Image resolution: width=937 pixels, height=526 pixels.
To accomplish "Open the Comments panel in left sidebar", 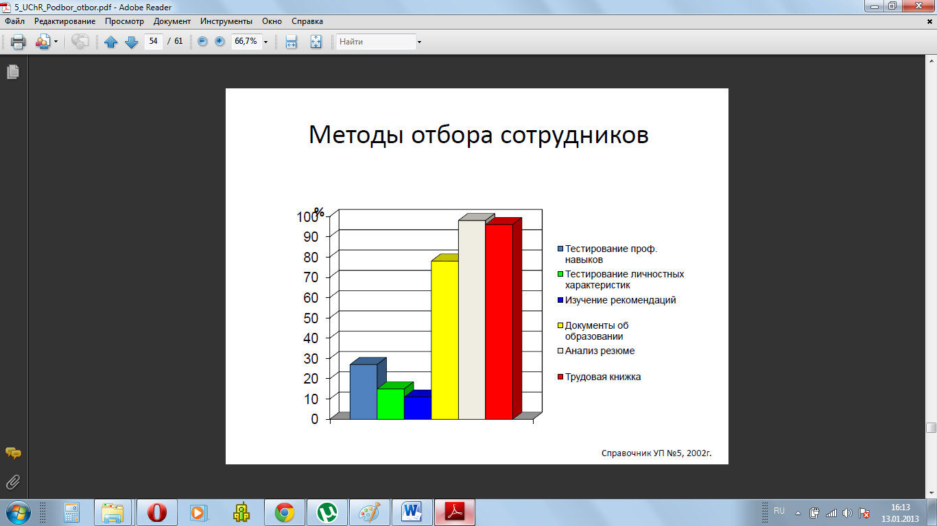I will [x=12, y=453].
